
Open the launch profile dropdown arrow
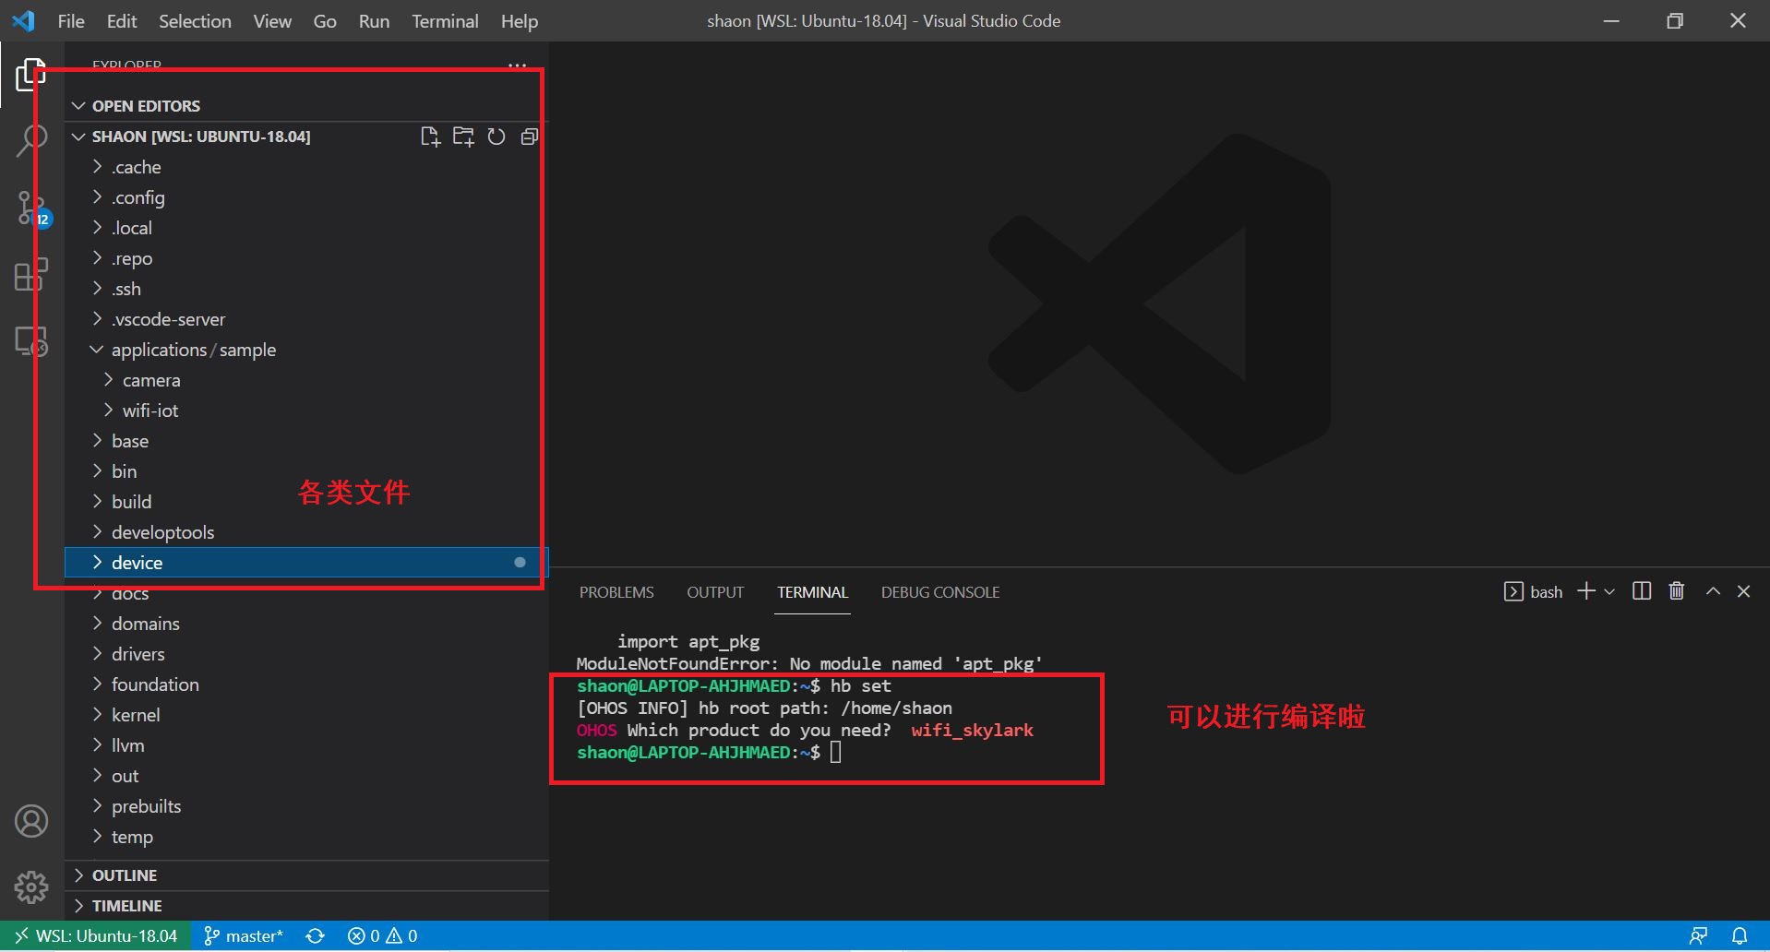tap(1609, 591)
